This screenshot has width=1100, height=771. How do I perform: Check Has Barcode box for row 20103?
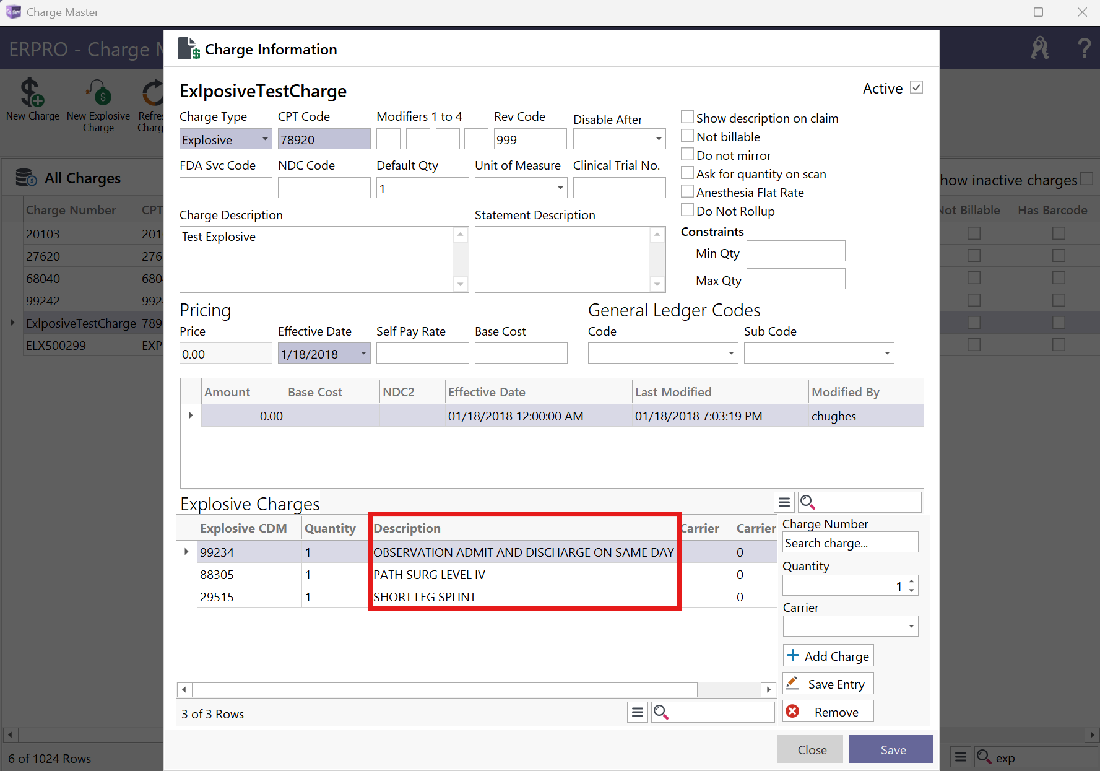pos(1059,233)
